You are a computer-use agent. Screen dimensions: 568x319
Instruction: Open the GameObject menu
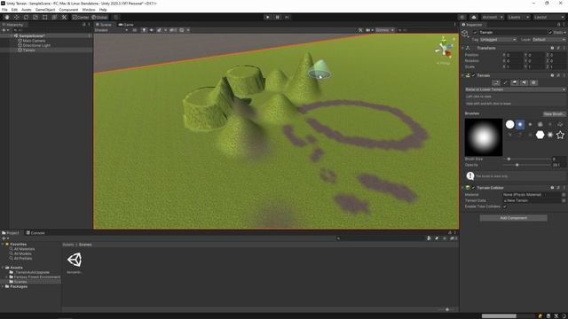(x=45, y=10)
